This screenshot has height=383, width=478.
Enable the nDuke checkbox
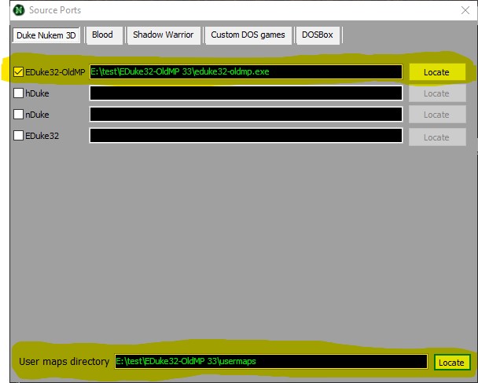click(18, 115)
